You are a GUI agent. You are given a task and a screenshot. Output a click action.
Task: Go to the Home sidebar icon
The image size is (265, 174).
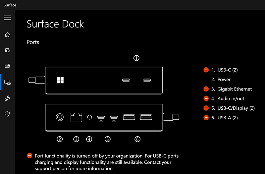point(7,34)
